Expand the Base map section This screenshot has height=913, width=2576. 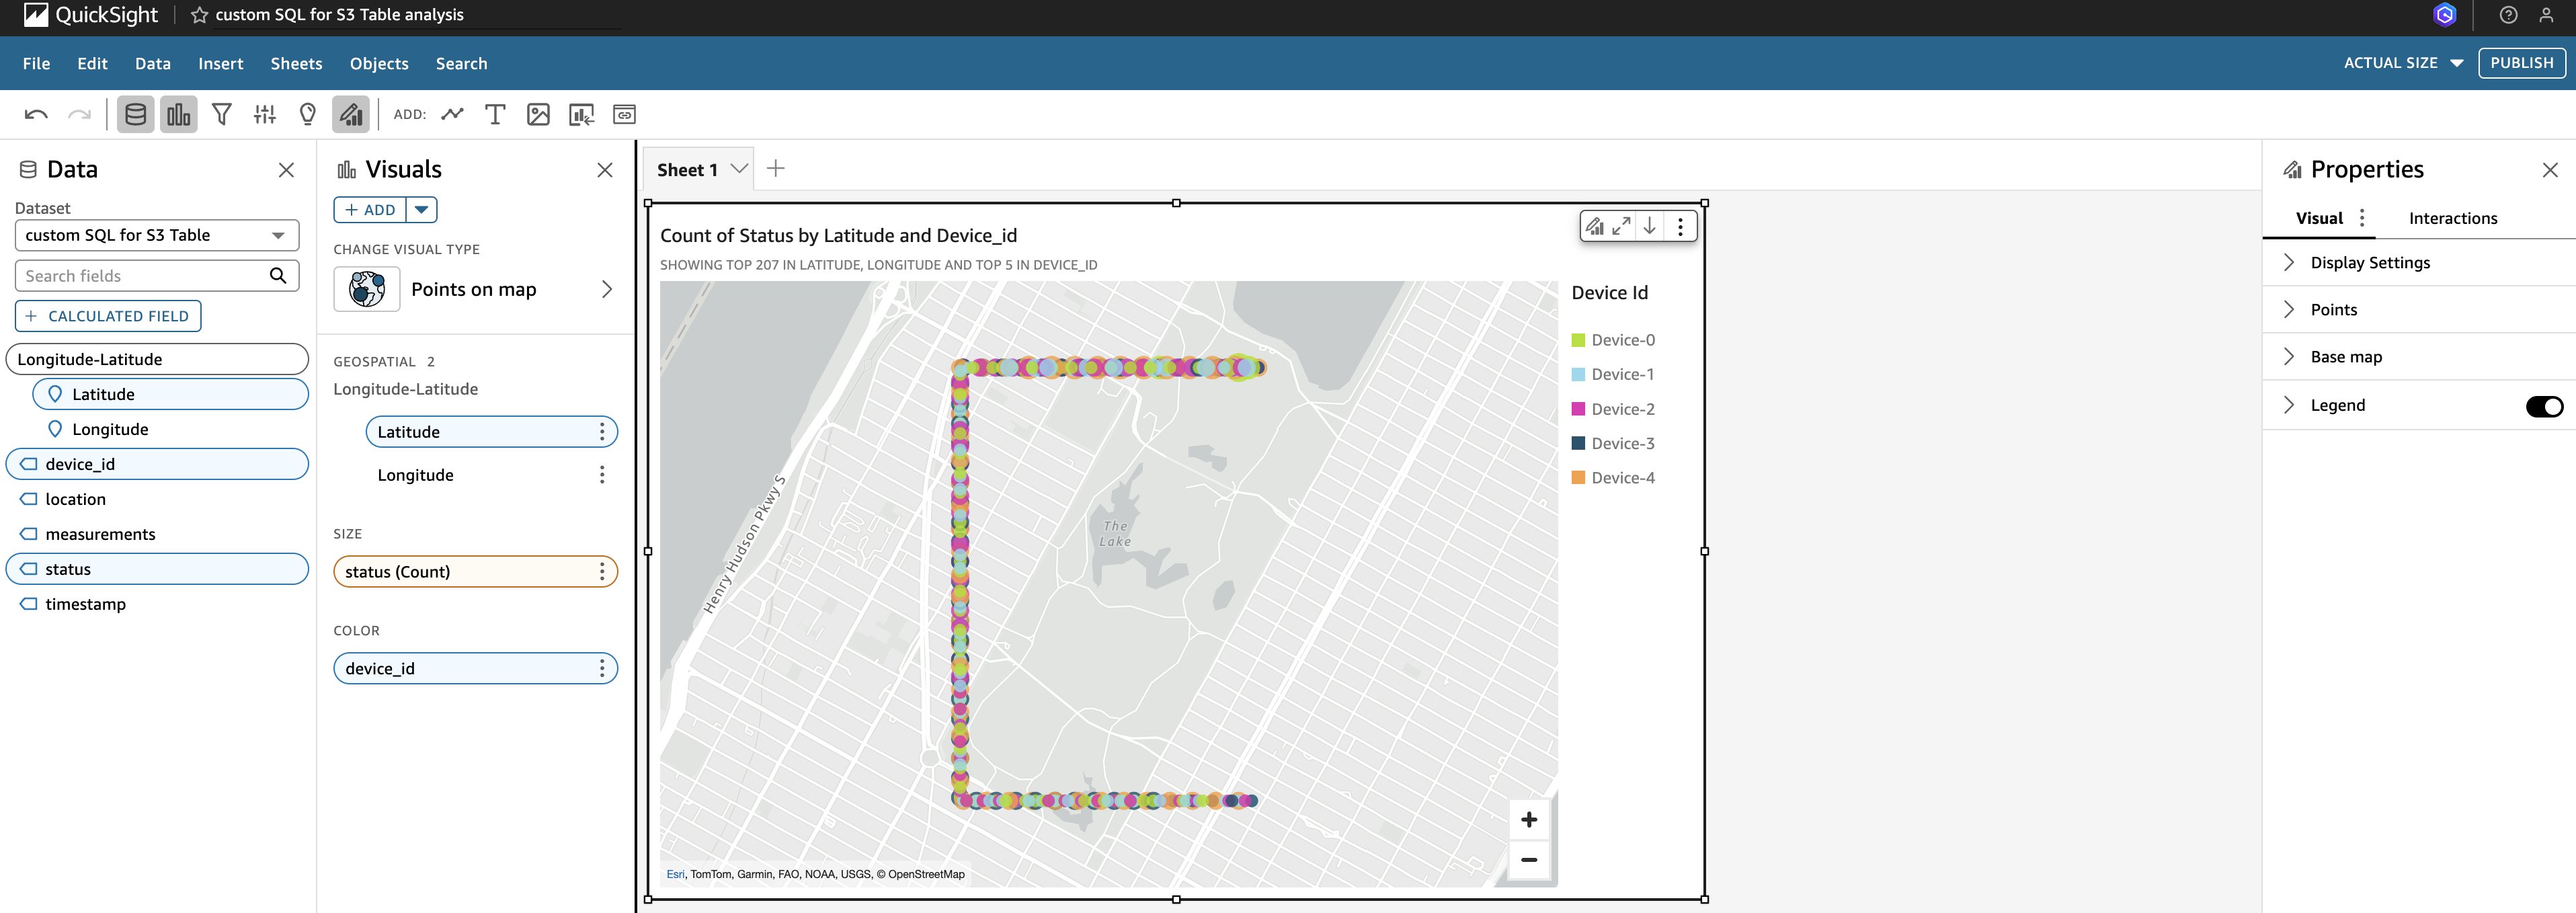click(2345, 357)
